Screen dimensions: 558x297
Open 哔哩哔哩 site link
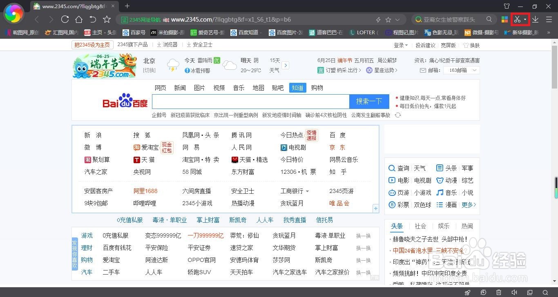coord(145,203)
